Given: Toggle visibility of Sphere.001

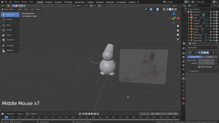Looking at the screenshot, I should 214,35.
